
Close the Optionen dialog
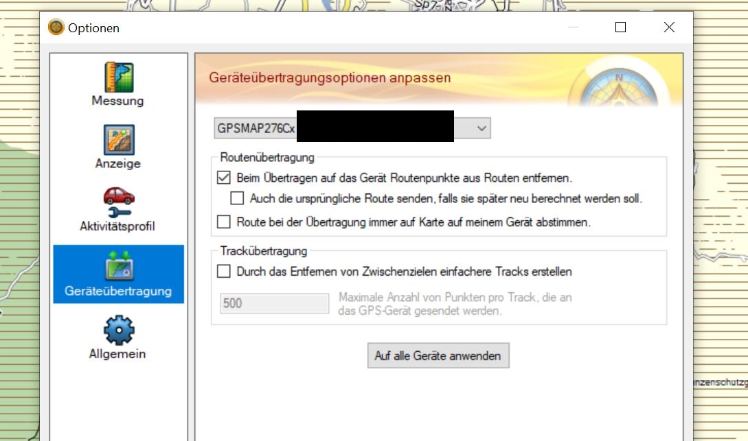tap(668, 27)
